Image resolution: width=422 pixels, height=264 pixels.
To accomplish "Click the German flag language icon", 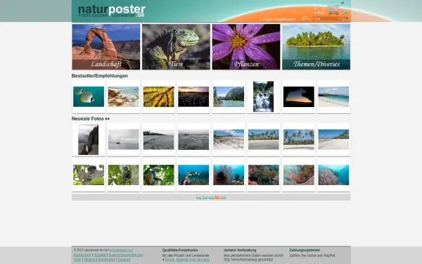I will pos(345,18).
